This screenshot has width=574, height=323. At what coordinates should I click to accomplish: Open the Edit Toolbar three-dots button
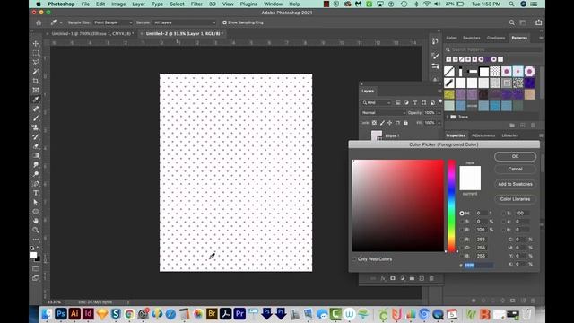[36, 240]
